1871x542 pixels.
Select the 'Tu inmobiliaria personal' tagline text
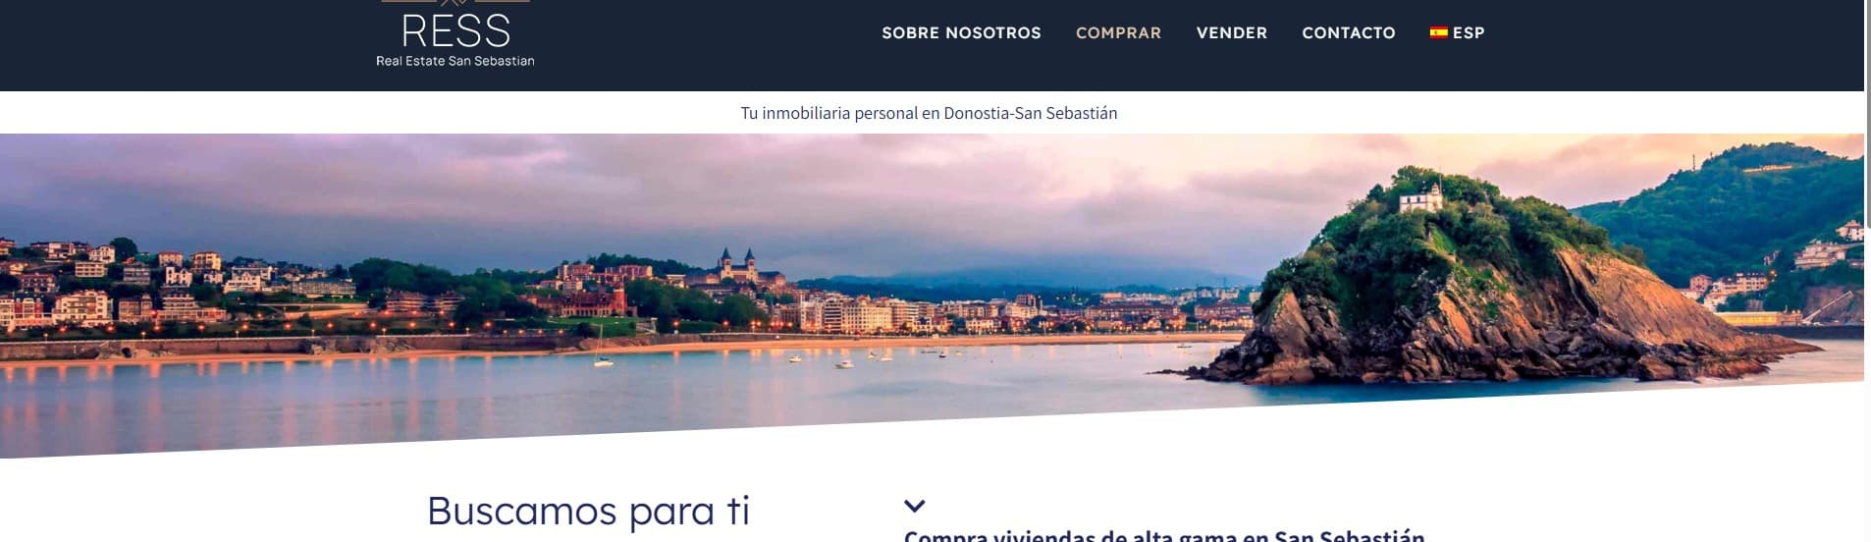tap(929, 113)
